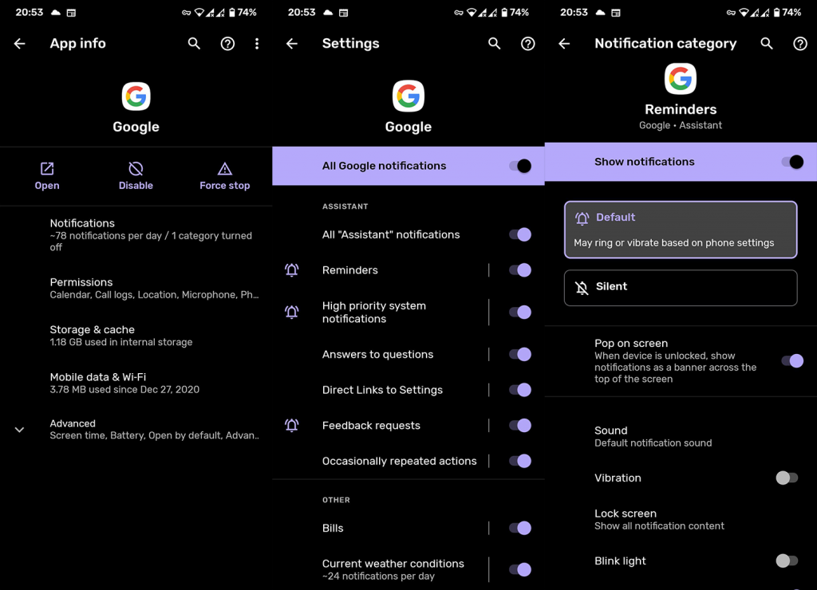Viewport: 817px width, 590px height.
Task: Open the three-dot overflow menu in App info
Action: click(x=257, y=44)
